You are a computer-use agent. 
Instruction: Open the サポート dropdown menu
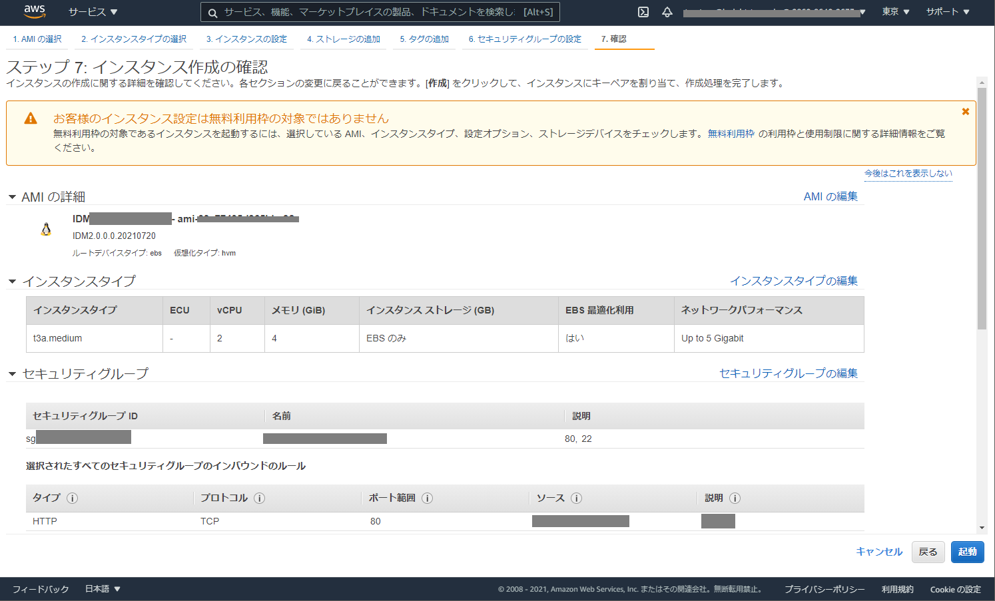tap(948, 12)
